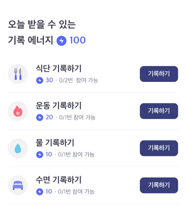Click the 오늘 받을 수 있는 heading
The height and width of the screenshot is (208, 186).
tap(42, 24)
